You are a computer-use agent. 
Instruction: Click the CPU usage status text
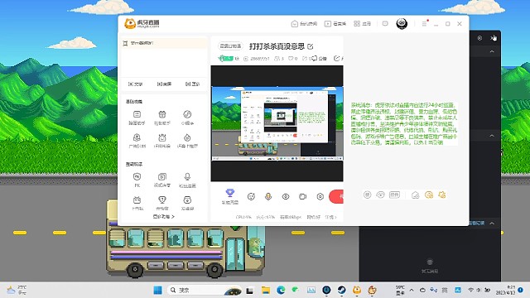coord(243,217)
